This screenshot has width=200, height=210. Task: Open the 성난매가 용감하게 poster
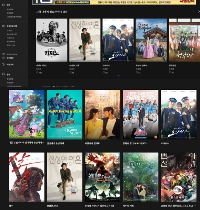(64, 115)
